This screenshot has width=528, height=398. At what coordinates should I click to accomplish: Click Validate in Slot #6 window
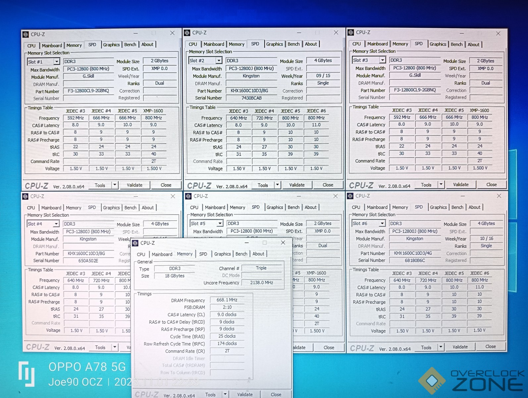coord(460,347)
